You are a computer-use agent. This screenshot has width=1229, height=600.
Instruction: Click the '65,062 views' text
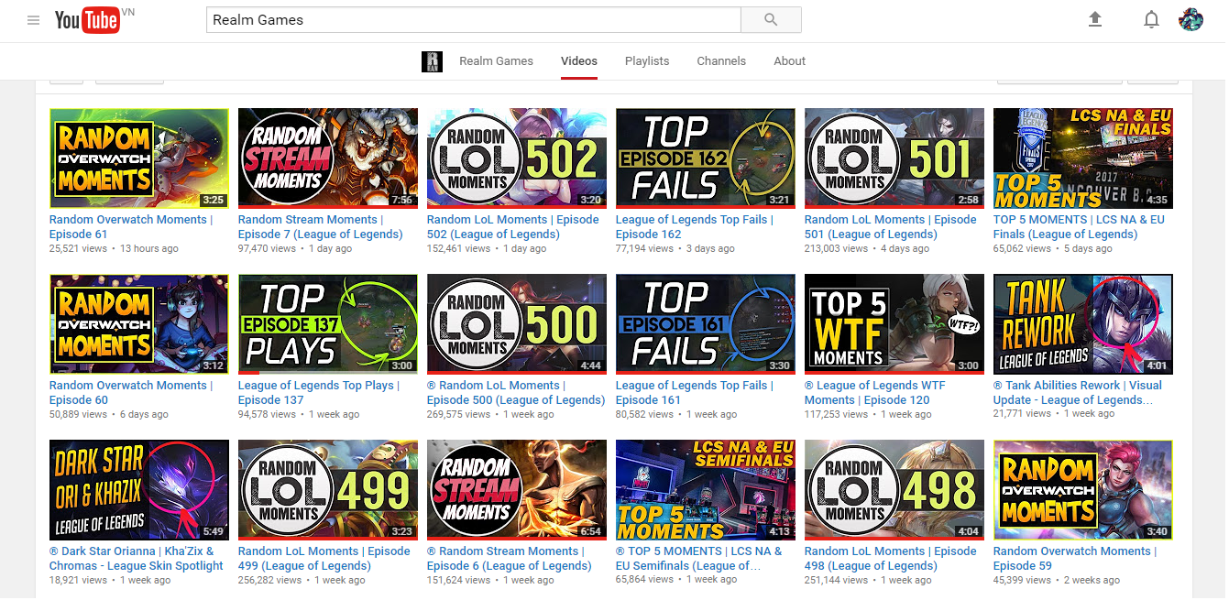1023,248
